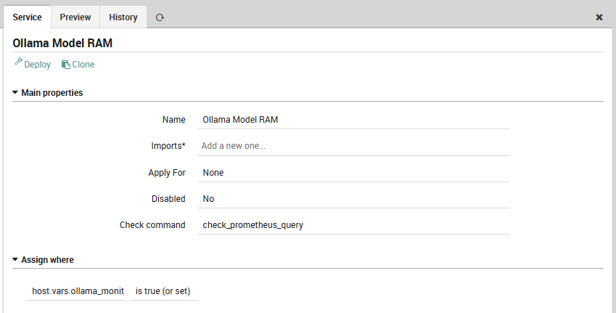Open the Disabled dropdown showing No
Screen dimensions: 616x313
(x=353, y=199)
